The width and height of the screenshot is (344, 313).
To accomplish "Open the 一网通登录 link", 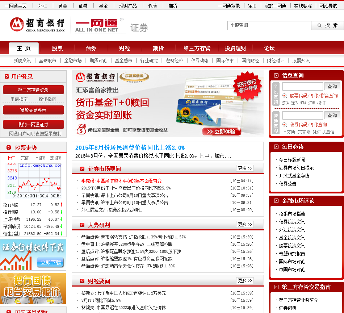I will [229, 6].
